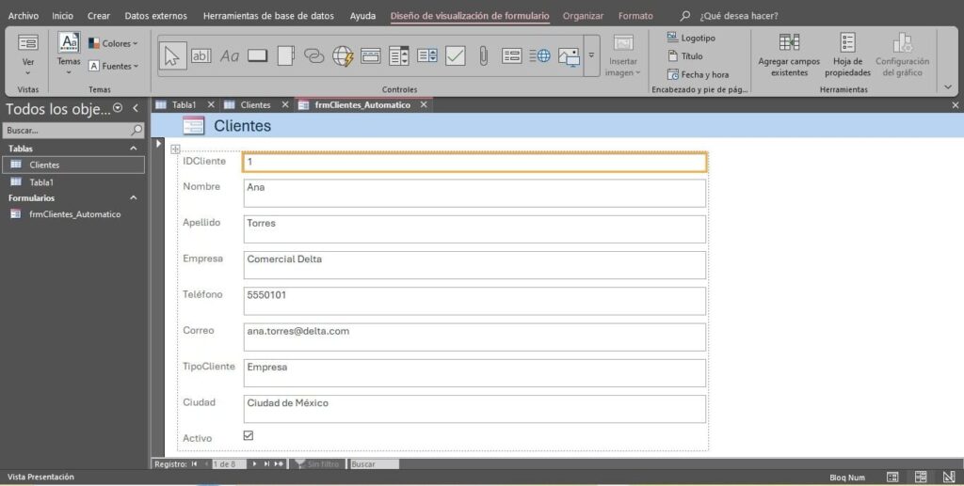Collapse the Formularios group
The width and height of the screenshot is (964, 486).
(x=134, y=198)
